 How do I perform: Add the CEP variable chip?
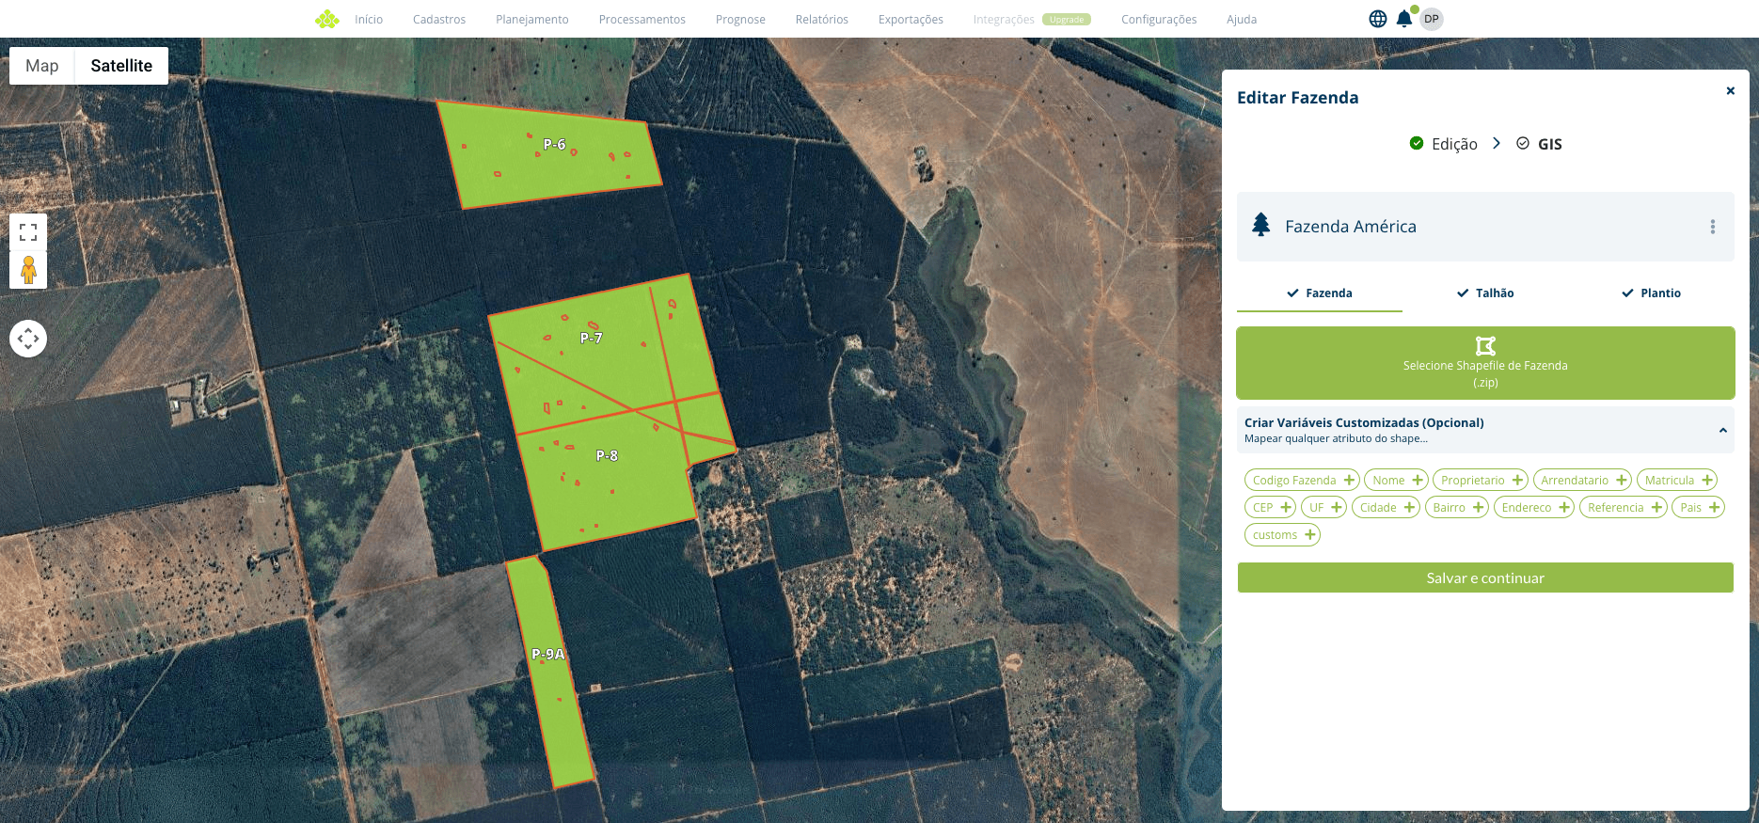pos(1271,507)
